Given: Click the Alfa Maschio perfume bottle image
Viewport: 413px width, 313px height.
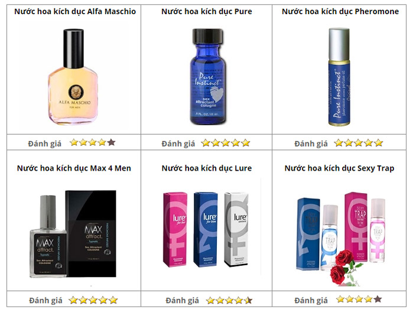Looking at the screenshot, I should 73,77.
